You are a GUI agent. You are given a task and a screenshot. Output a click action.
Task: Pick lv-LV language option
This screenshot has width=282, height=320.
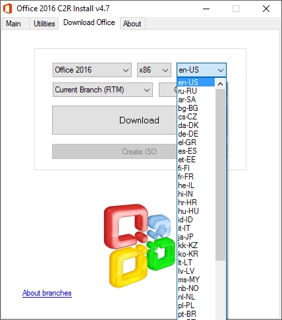196,271
